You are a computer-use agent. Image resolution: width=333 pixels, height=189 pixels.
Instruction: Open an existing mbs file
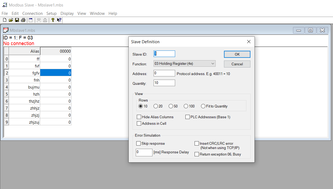[x=11, y=20]
